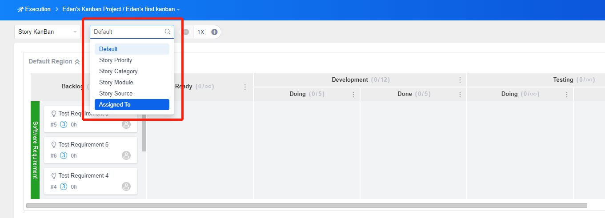Image resolution: width=605 pixels, height=218 pixels.
Task: Click more options on Testing Doing column
Action: [567, 95]
